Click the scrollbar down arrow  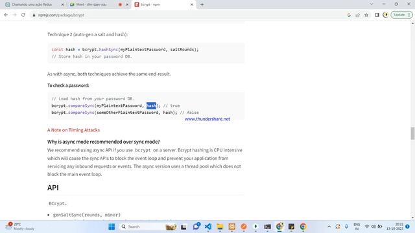(412, 217)
